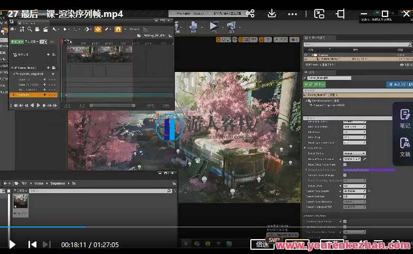
Task: Select CameraComponent in the component tree
Action: [x=328, y=105]
